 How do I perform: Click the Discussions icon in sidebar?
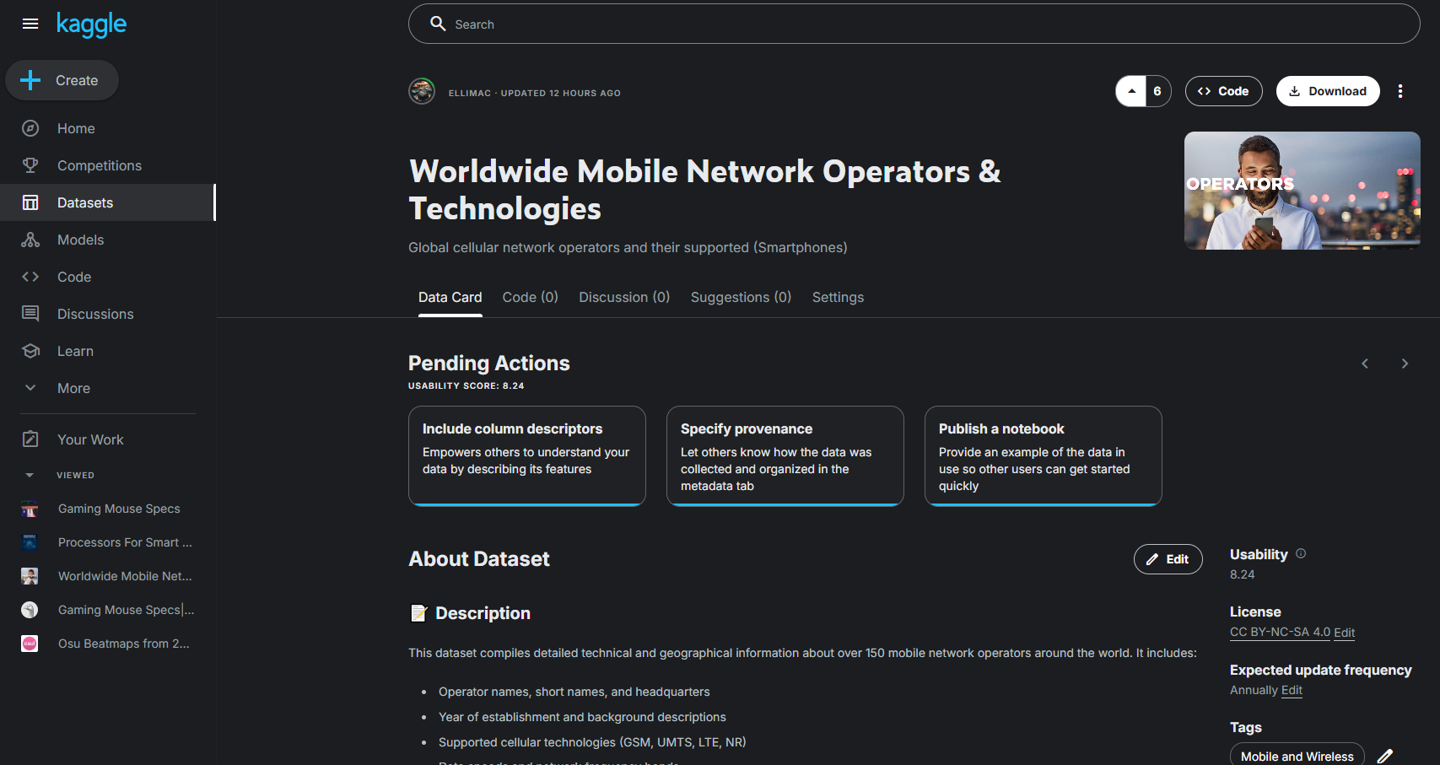[30, 314]
